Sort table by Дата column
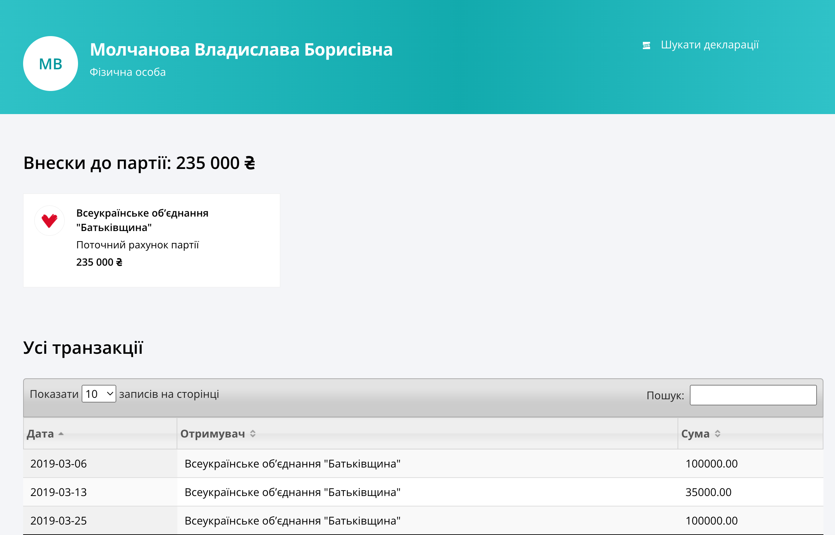The height and width of the screenshot is (535, 835). (x=100, y=434)
